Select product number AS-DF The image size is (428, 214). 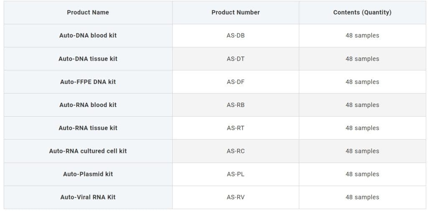(236, 82)
